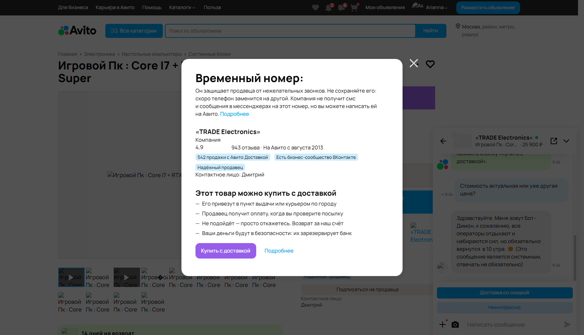
Task: Click Подписаться на продавца button
Action: (367, 289)
